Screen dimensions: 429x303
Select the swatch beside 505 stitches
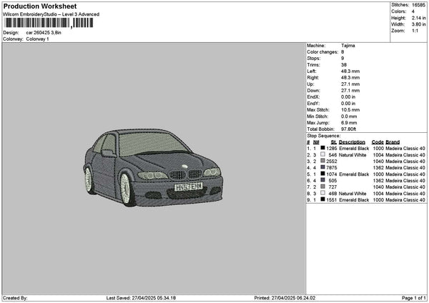tap(323, 180)
